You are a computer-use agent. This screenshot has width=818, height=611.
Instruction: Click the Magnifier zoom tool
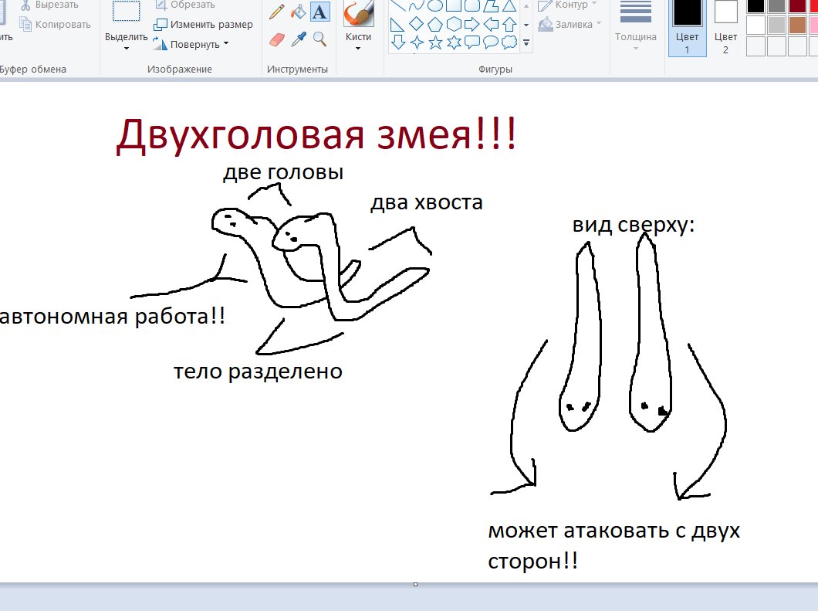(x=319, y=39)
